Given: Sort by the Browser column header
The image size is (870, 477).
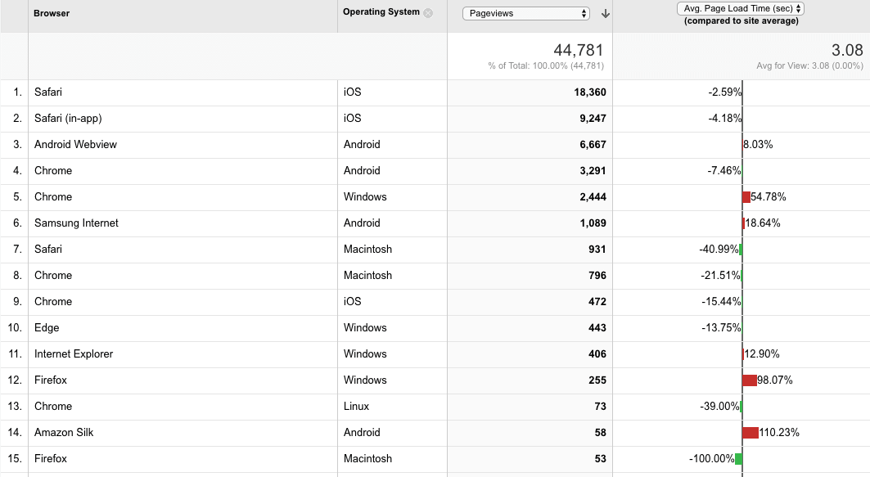Looking at the screenshot, I should pos(52,13).
